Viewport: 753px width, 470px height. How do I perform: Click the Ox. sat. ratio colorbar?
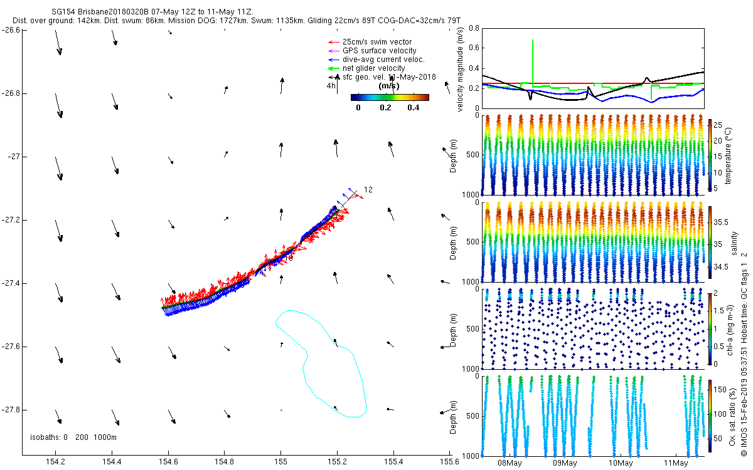pos(710,415)
